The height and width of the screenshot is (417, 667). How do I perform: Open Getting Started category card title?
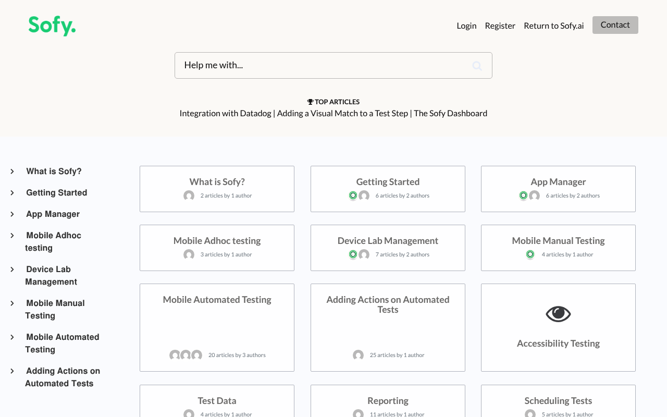pyautogui.click(x=388, y=182)
